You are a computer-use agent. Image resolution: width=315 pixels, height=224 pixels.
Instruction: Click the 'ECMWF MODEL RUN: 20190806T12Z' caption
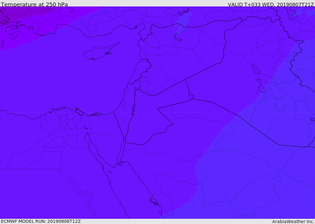coord(41,221)
